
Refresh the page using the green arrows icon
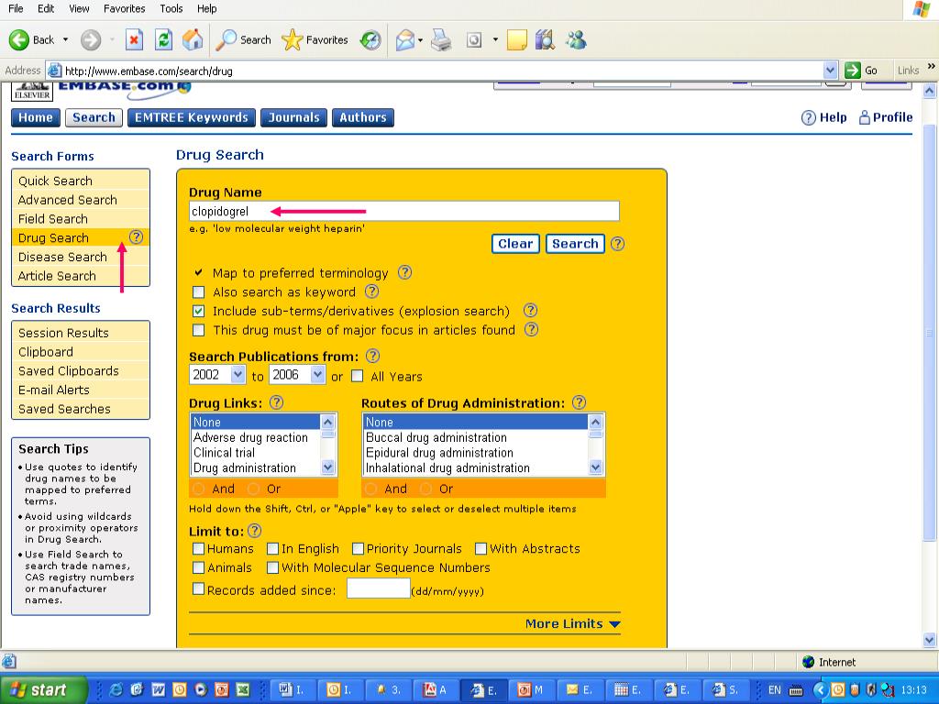(163, 40)
